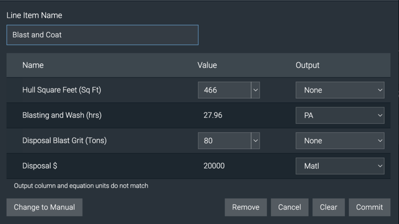Open Output dropdown for Hull Square Feet
Viewport: 399px width, 224px height.
point(340,90)
